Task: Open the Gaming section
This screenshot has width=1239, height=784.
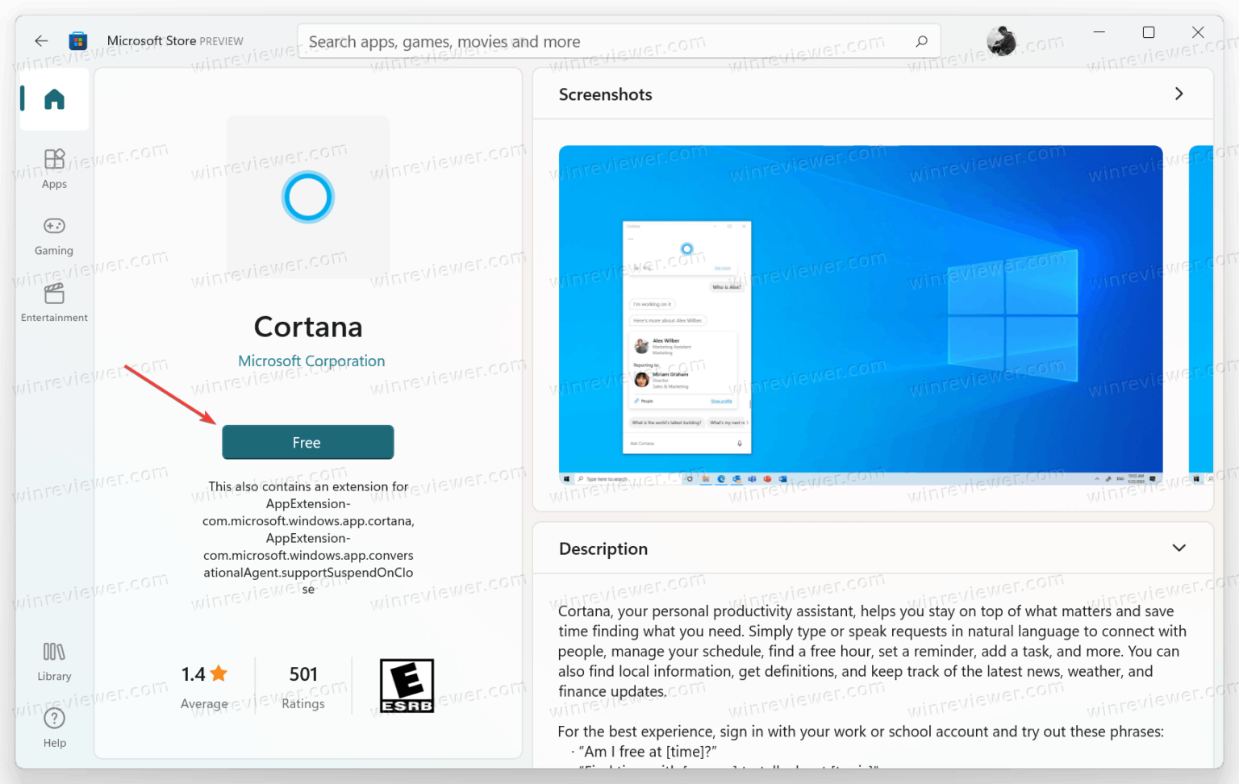Action: 54,236
